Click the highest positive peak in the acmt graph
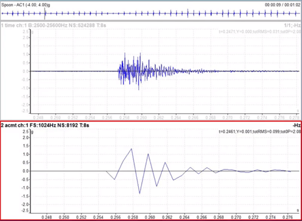This screenshot has width=302, height=221. click(x=131, y=149)
